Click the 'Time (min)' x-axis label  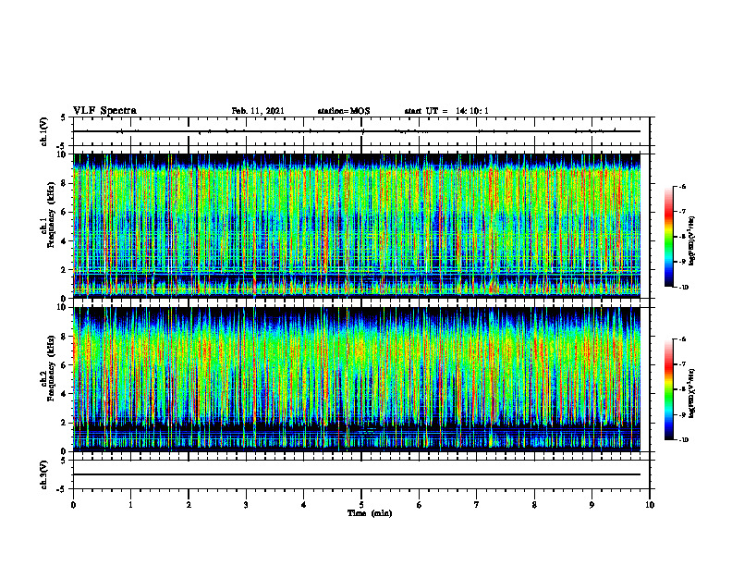tap(370, 513)
